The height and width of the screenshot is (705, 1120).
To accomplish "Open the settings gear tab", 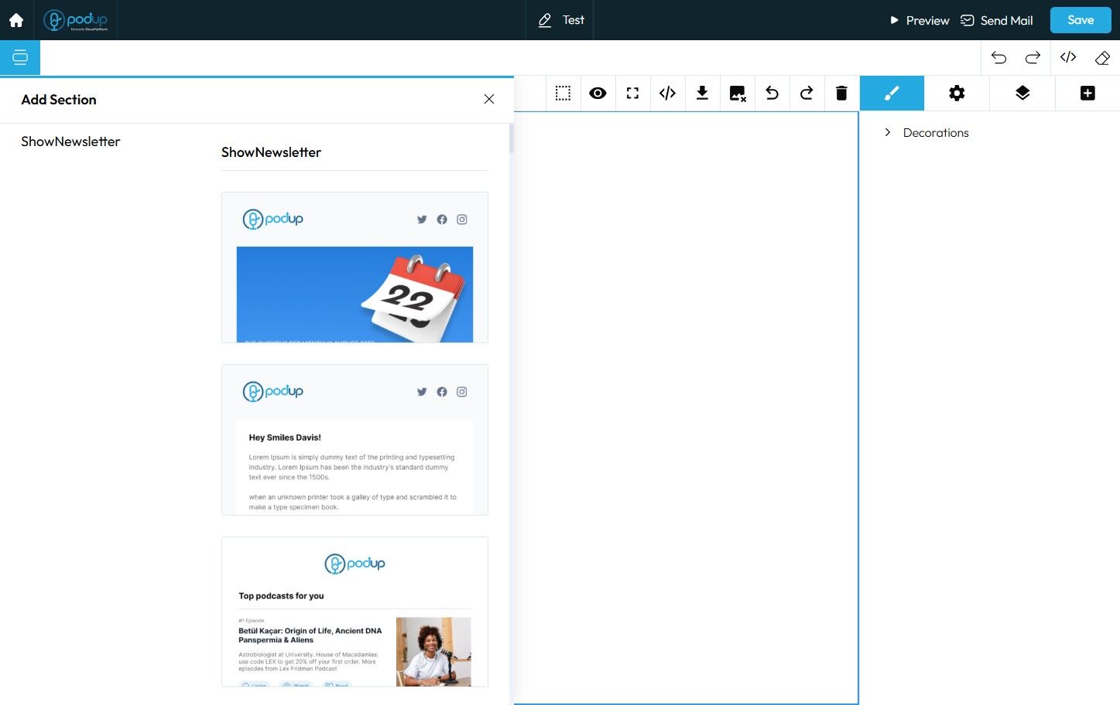I will pos(957,94).
